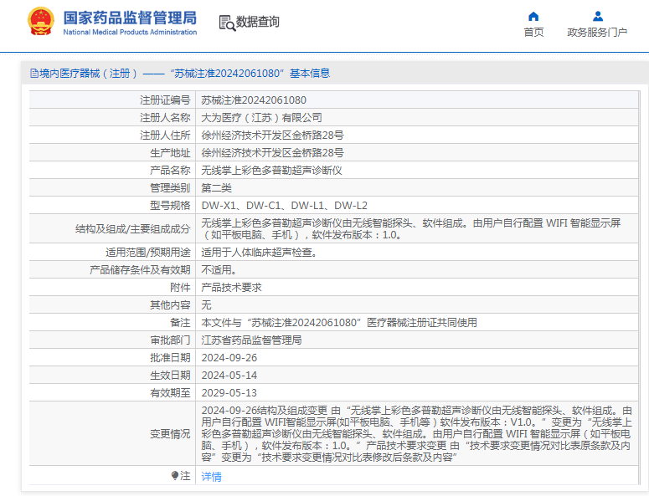Click 徐州经济技术开发区金桥路28号 in 生产地址 row

coord(272,153)
